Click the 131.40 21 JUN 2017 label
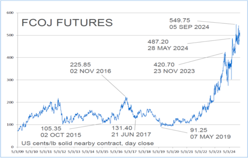Image resolution: width=248 pixels, height=158 pixels. (x=131, y=131)
